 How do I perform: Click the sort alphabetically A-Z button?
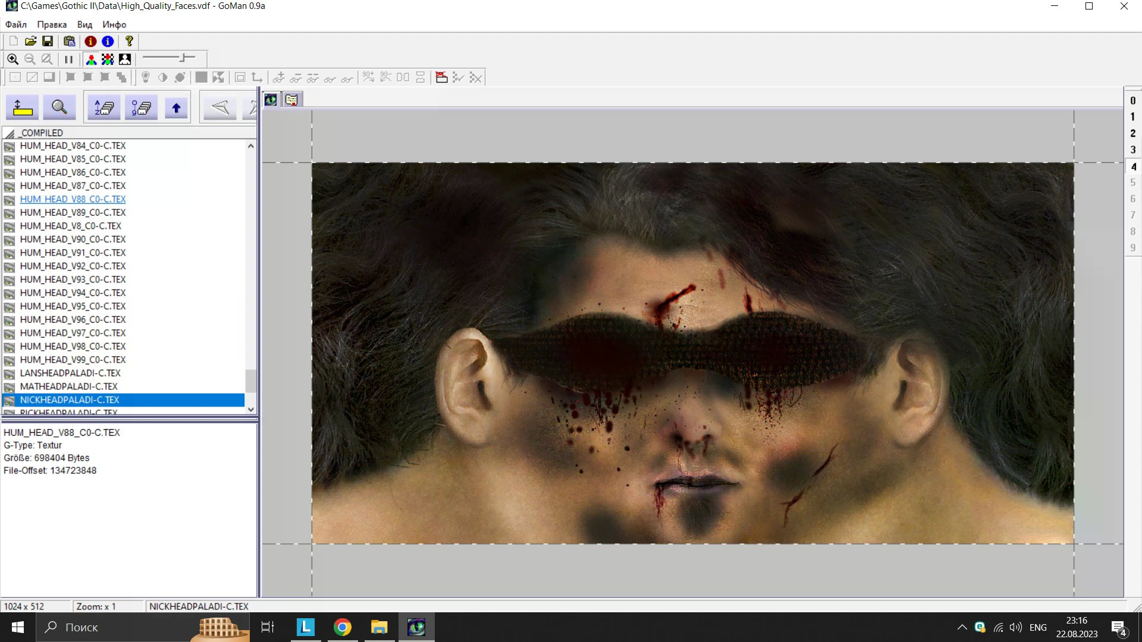coord(104,108)
